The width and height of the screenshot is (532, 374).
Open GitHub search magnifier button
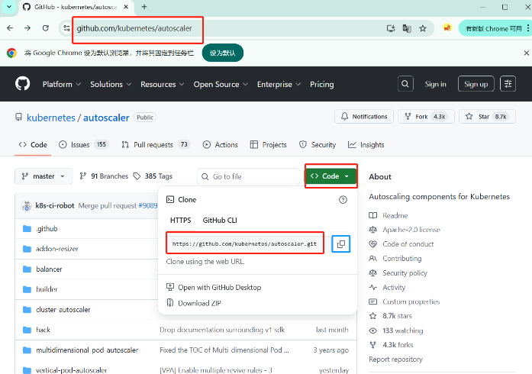pyautogui.click(x=405, y=84)
